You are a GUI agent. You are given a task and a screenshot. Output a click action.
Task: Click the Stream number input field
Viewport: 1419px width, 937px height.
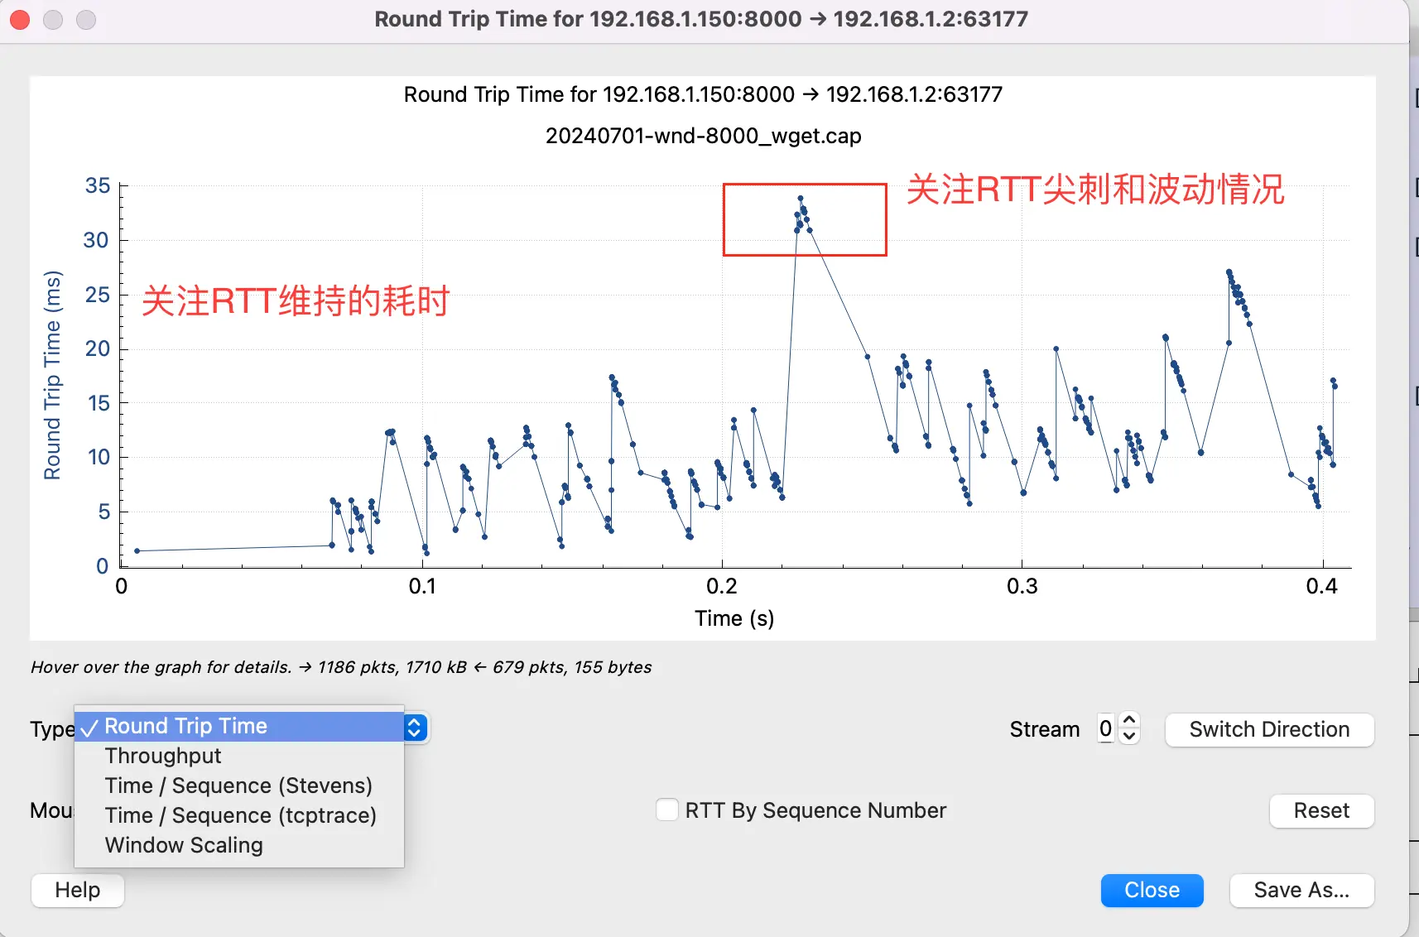[x=1105, y=728]
